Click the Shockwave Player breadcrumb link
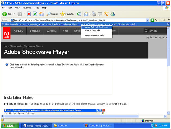The height and width of the screenshot is (129, 171). [x=33, y=46]
